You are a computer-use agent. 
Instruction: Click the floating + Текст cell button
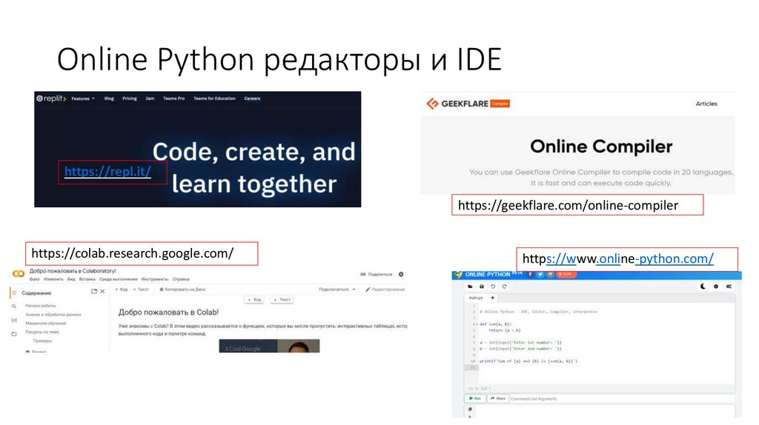(282, 300)
